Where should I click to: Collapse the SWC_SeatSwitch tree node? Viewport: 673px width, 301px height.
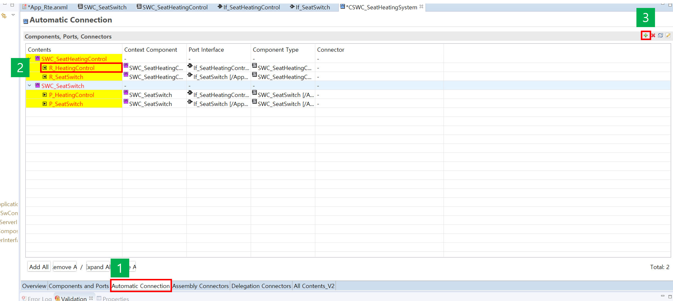[30, 86]
